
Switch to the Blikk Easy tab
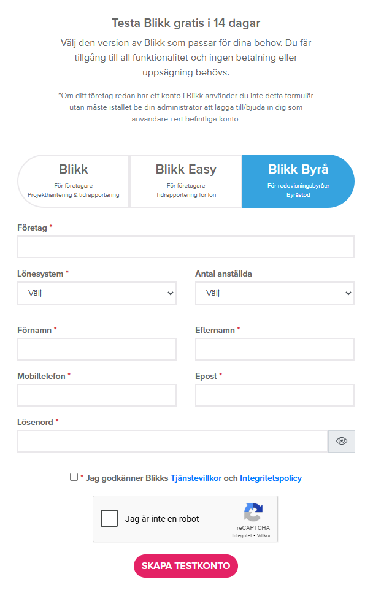[186, 182]
